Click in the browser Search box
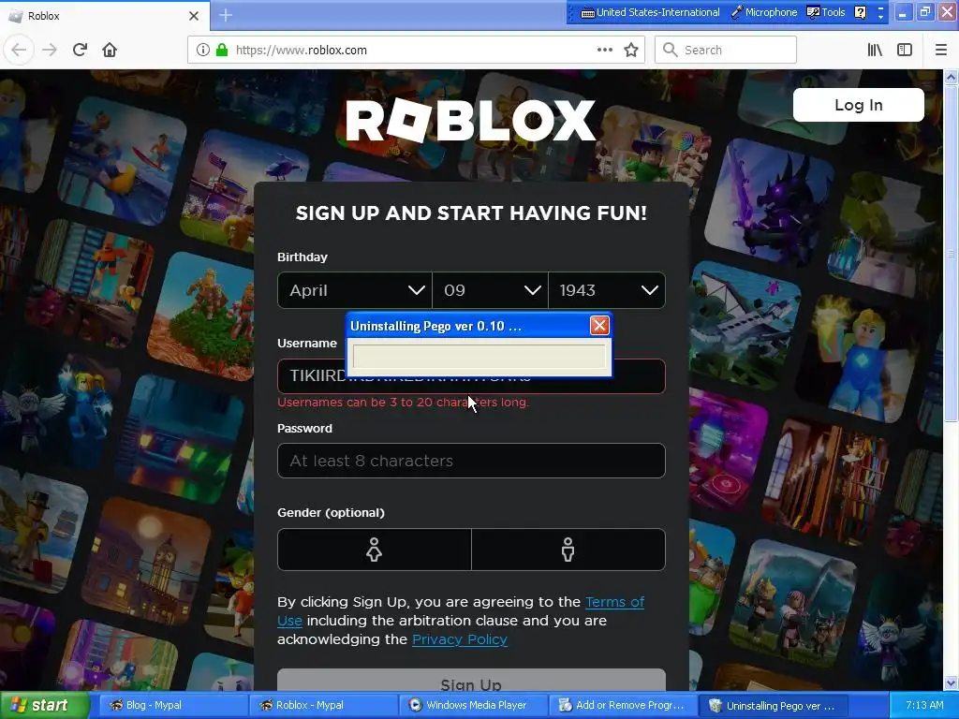This screenshot has width=959, height=719. click(x=726, y=50)
